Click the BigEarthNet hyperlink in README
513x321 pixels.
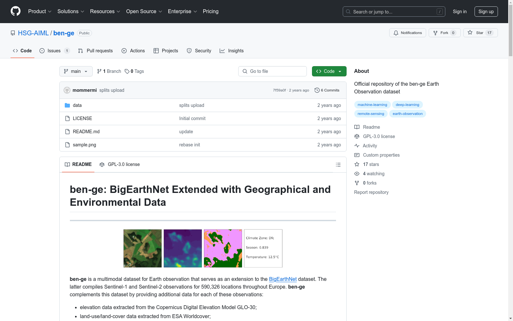(283, 279)
